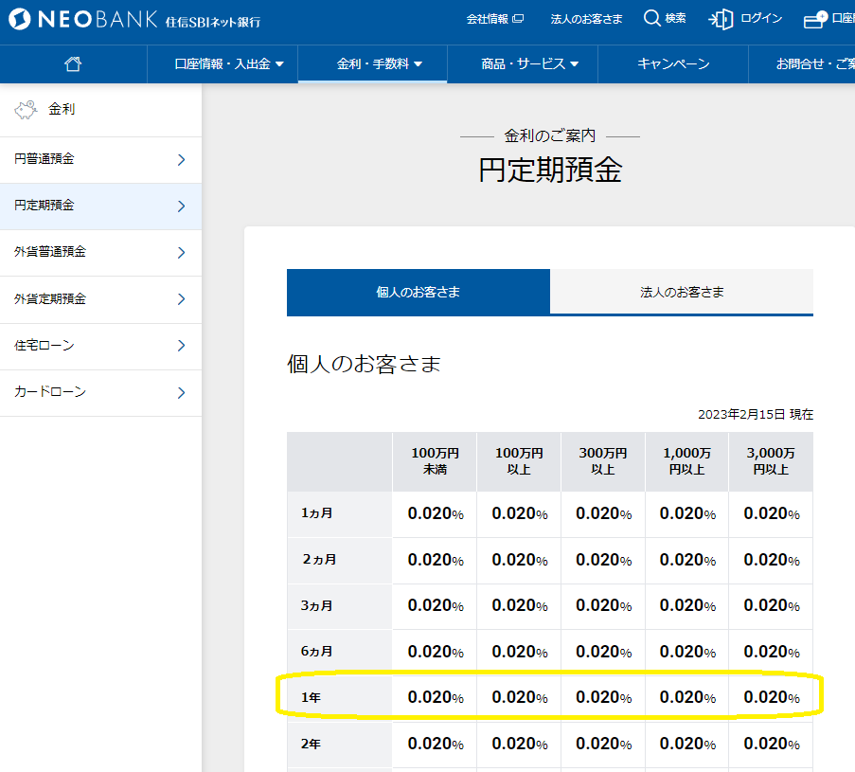Click 3ヵ月 rate for 100万円未満
This screenshot has height=772, width=855.
pyautogui.click(x=436, y=605)
